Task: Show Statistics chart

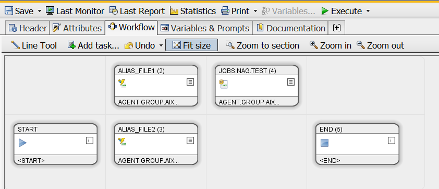Action: click(x=193, y=11)
